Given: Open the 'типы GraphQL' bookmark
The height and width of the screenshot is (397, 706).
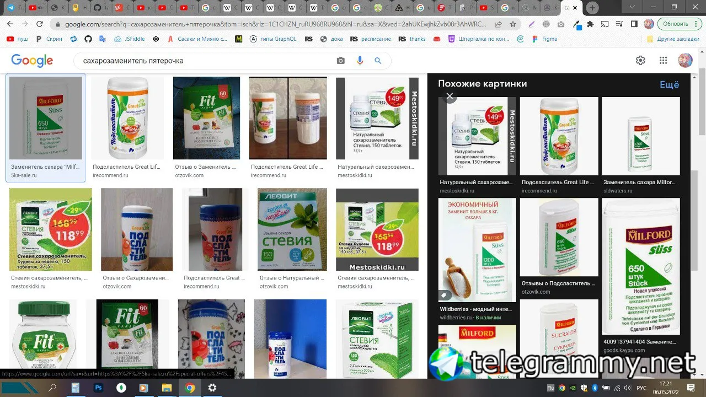Looking at the screenshot, I should pyautogui.click(x=273, y=39).
